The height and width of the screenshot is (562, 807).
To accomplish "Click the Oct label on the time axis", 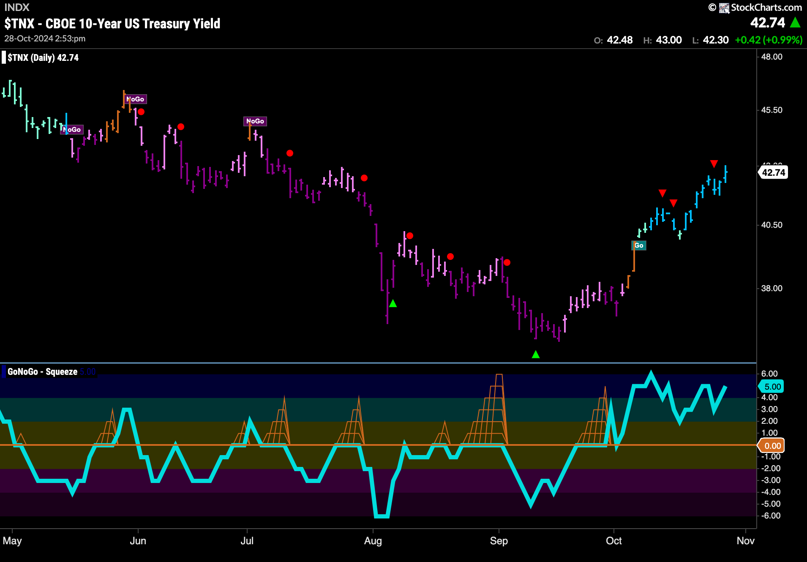I will (x=614, y=541).
